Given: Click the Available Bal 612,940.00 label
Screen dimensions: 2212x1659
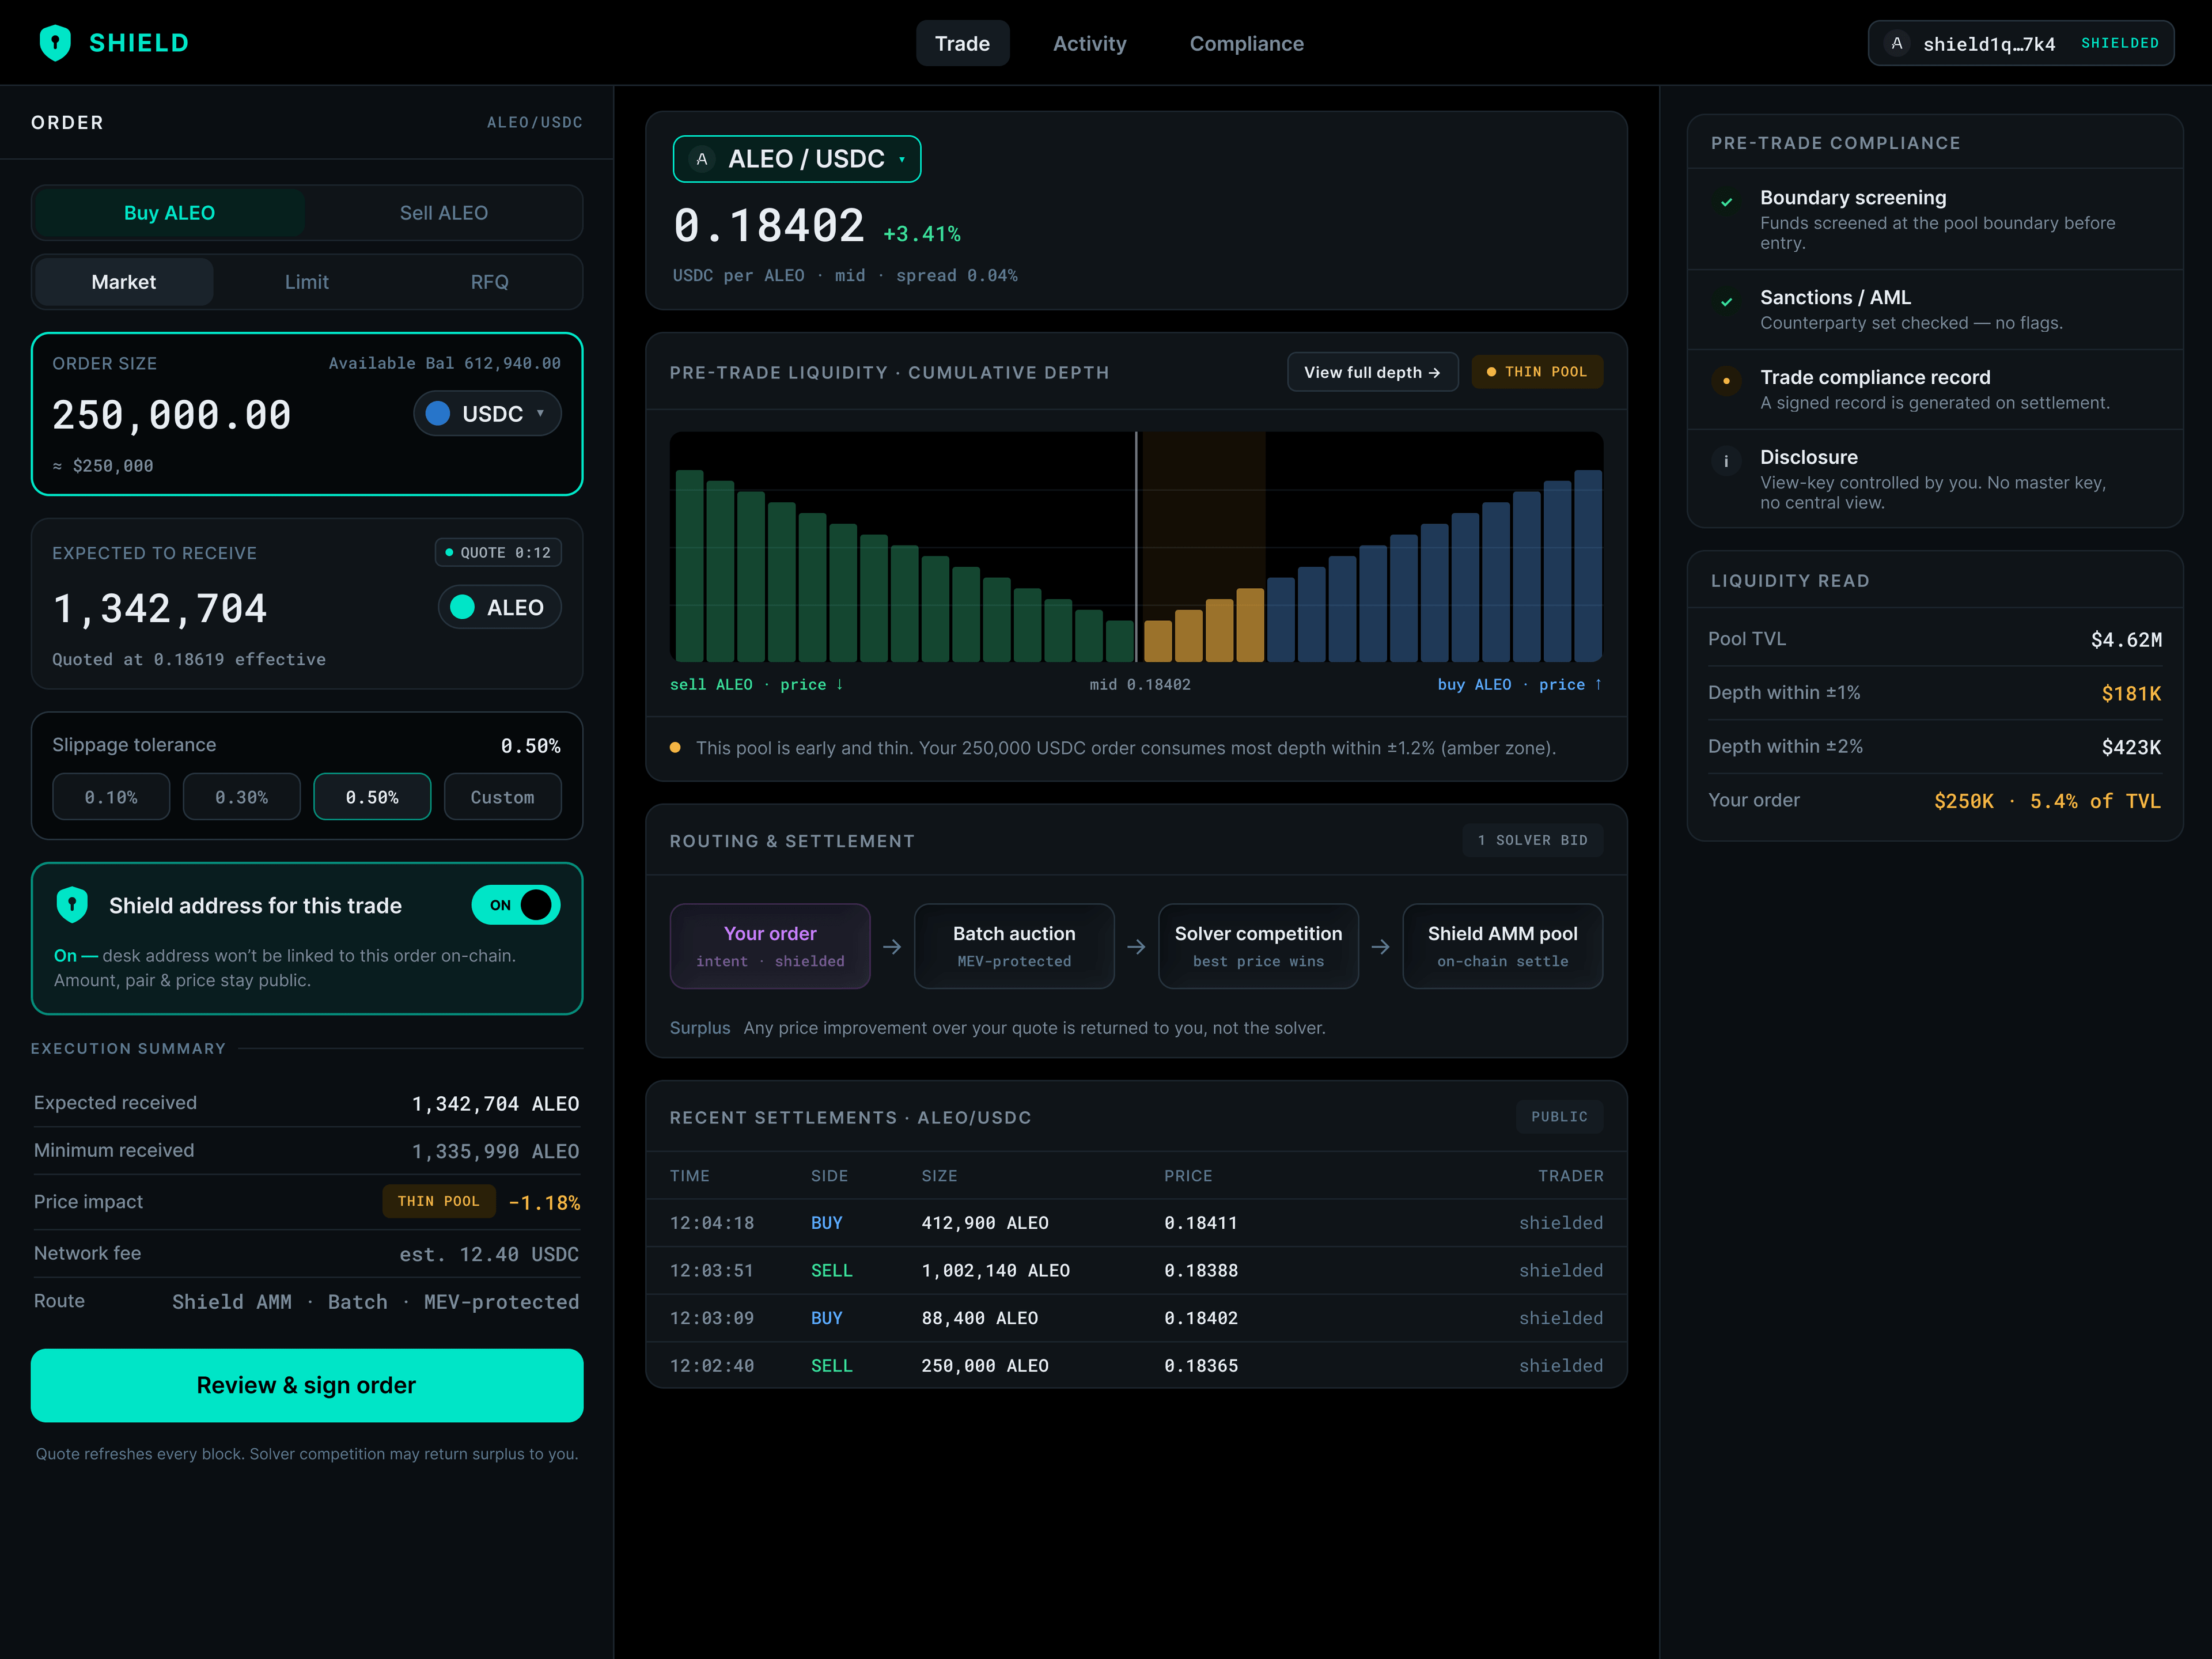Looking at the screenshot, I should click(x=444, y=363).
